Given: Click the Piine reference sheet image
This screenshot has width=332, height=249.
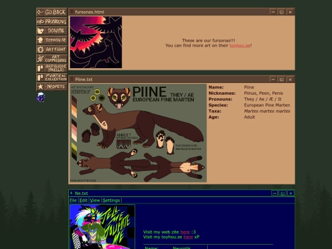Looking at the screenshot, I should [x=138, y=133].
